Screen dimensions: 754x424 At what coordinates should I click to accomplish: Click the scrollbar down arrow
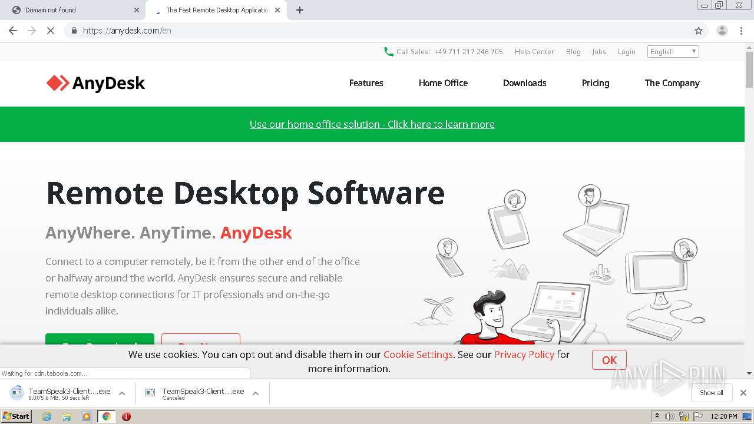[749, 373]
